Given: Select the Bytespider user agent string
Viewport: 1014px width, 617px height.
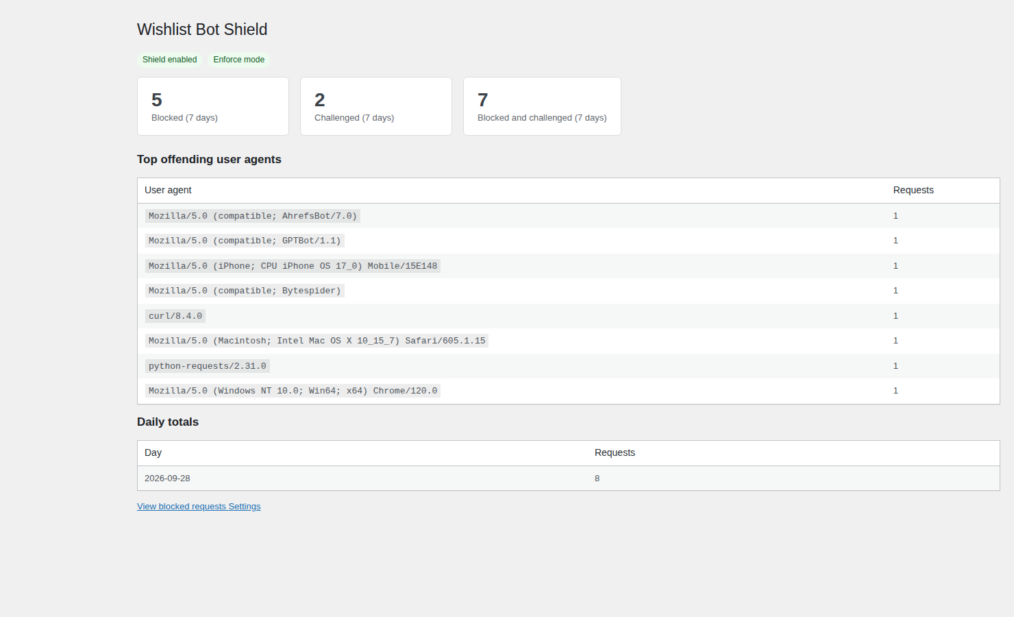Looking at the screenshot, I should pos(245,291).
